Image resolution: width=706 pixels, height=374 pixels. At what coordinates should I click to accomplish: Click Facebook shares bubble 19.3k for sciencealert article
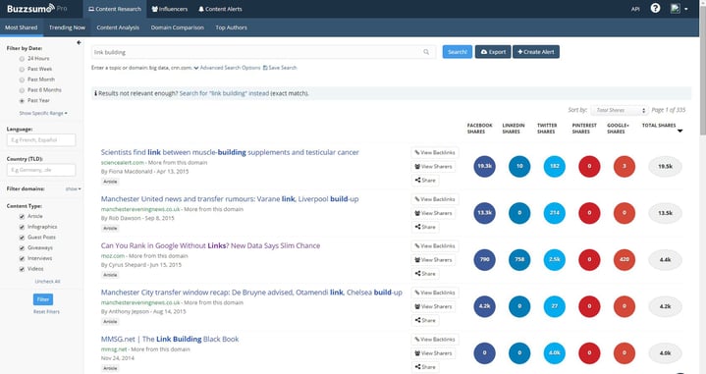click(484, 166)
